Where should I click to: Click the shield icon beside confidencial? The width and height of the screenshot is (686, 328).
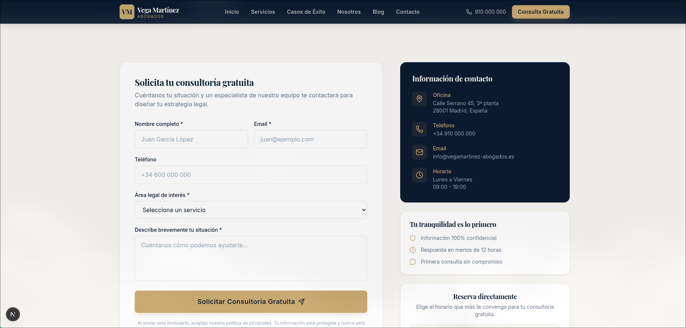pos(413,238)
